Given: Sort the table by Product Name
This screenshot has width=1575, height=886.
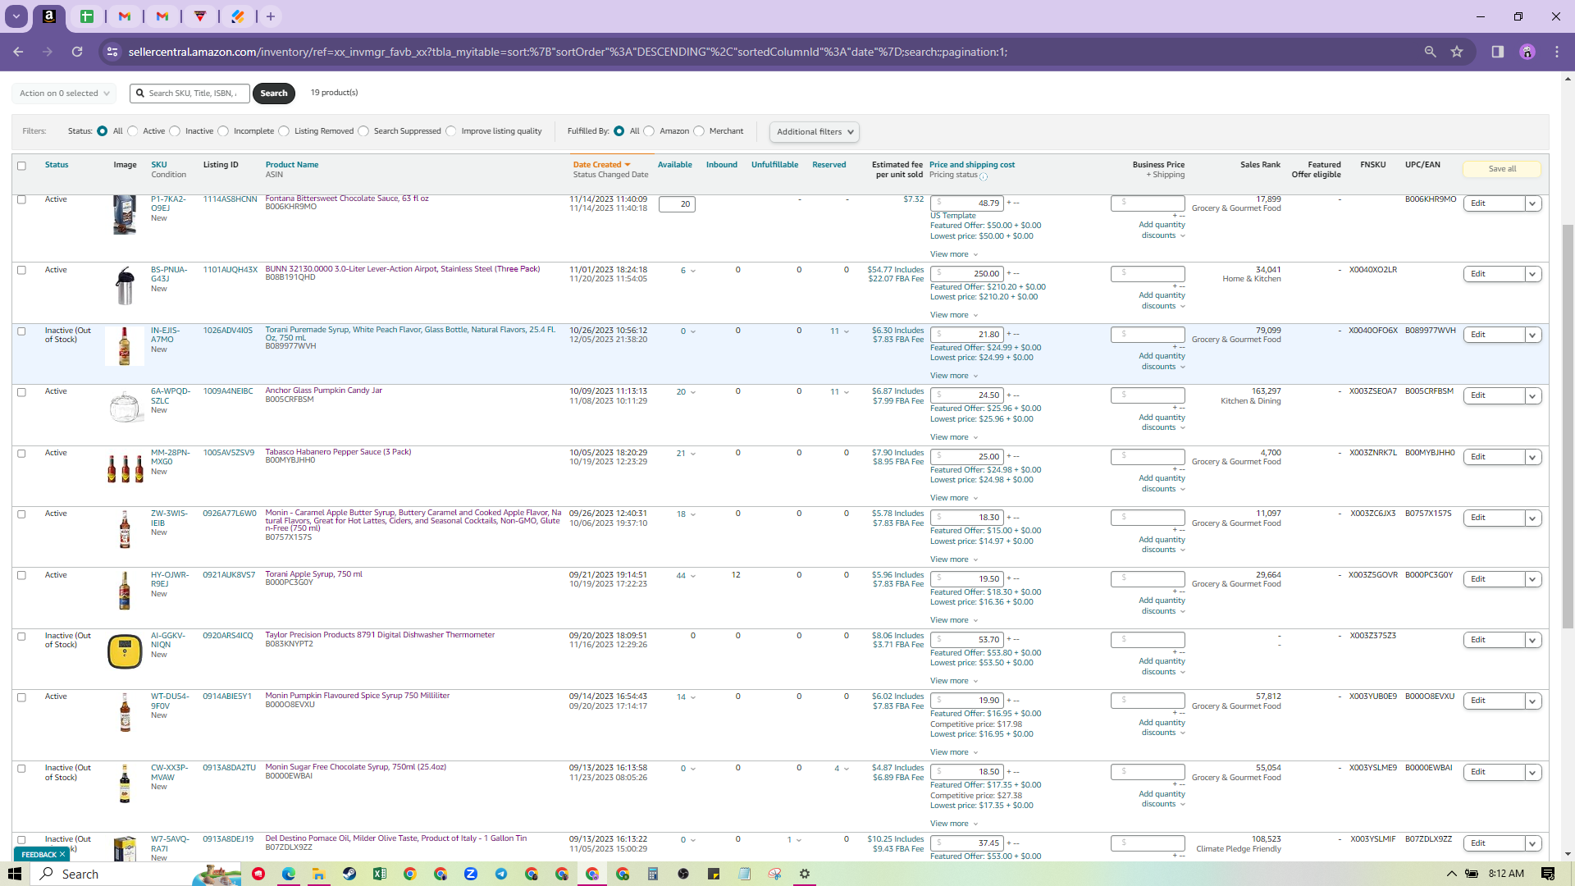Looking at the screenshot, I should [x=292, y=165].
